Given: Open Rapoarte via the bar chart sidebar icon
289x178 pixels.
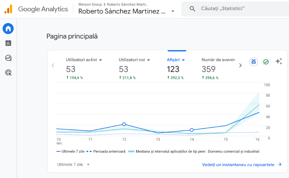Looking at the screenshot, I should (x=8, y=43).
